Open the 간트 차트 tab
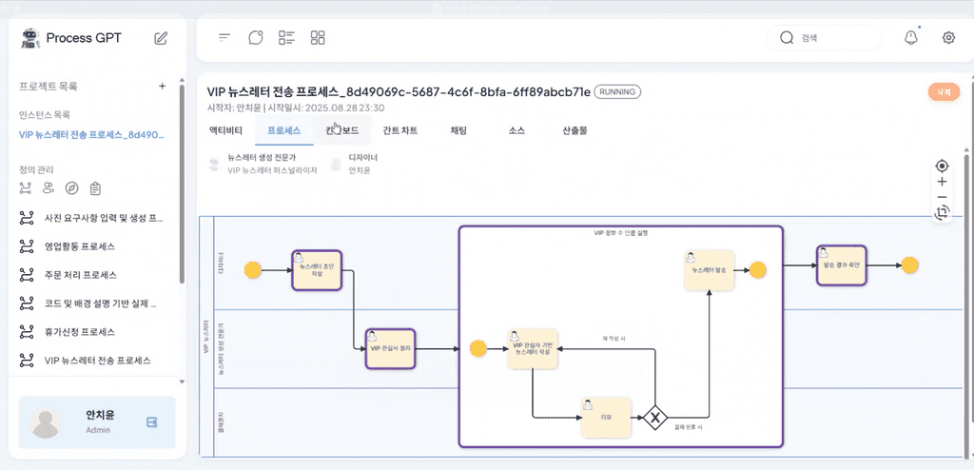Viewport: 974px width, 470px height. 400,130
